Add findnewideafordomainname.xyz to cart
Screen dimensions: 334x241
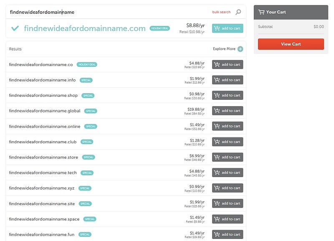coord(228,188)
